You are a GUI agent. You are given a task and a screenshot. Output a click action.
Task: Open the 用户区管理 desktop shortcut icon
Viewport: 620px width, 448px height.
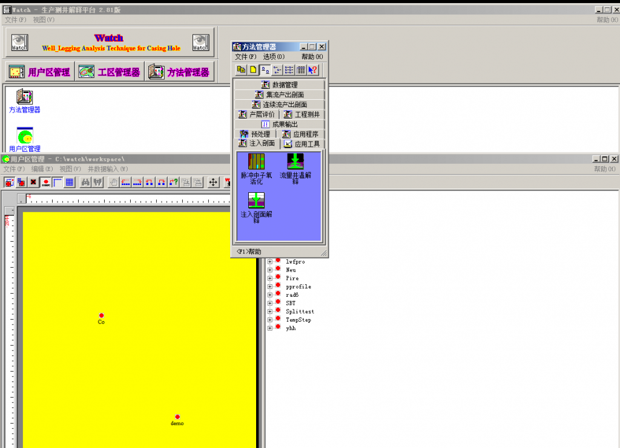(x=24, y=140)
